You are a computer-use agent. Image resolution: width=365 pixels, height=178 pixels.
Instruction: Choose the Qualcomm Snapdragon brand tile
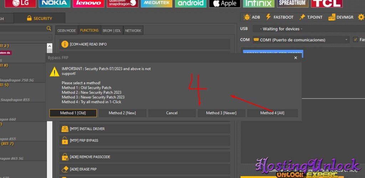(x=123, y=4)
